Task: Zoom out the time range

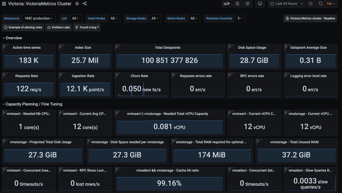Action: [311, 4]
